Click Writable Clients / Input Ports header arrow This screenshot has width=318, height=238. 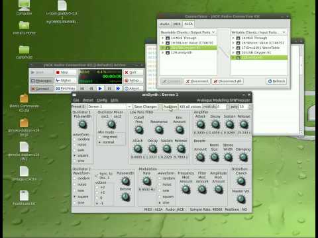284,32
